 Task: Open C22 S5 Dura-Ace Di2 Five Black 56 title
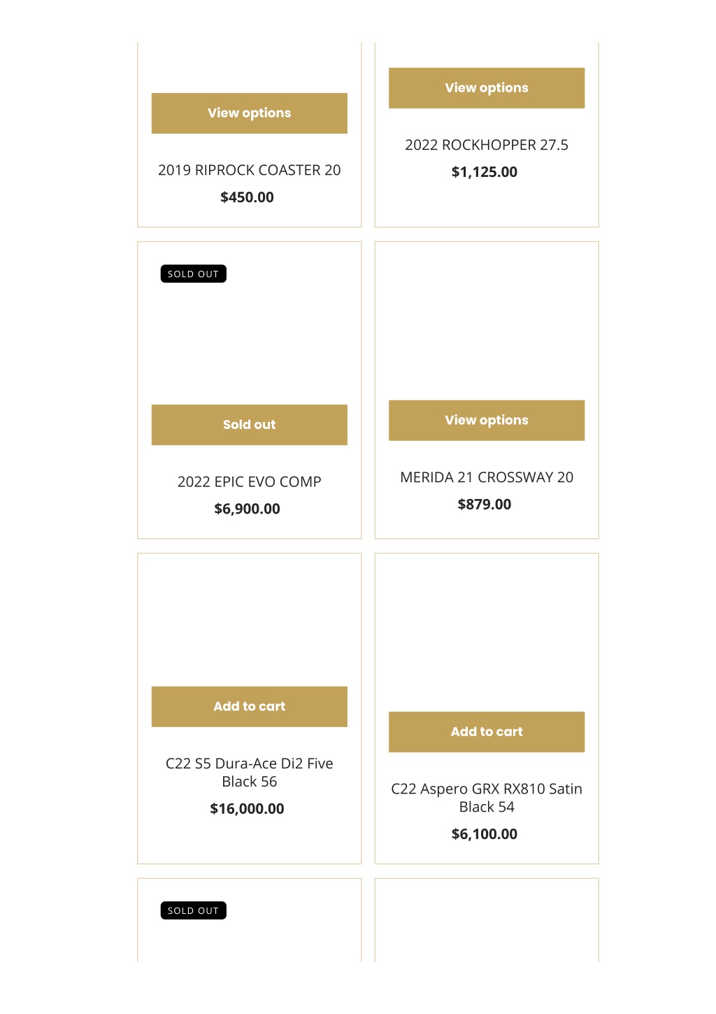(x=249, y=773)
